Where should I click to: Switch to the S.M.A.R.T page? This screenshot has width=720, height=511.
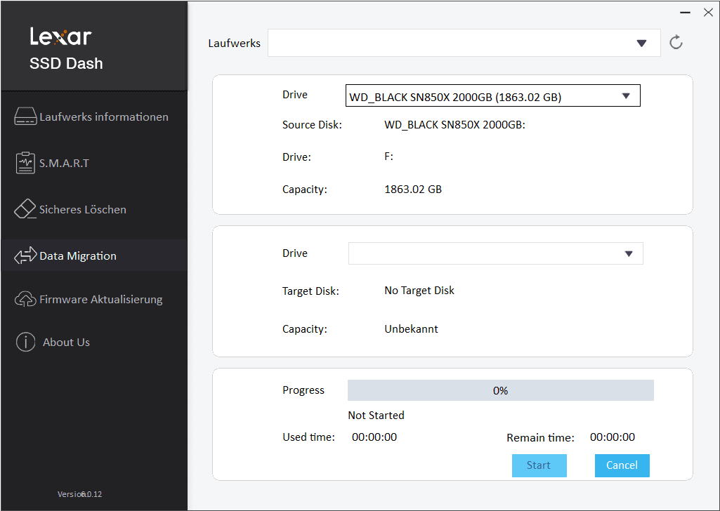point(94,163)
